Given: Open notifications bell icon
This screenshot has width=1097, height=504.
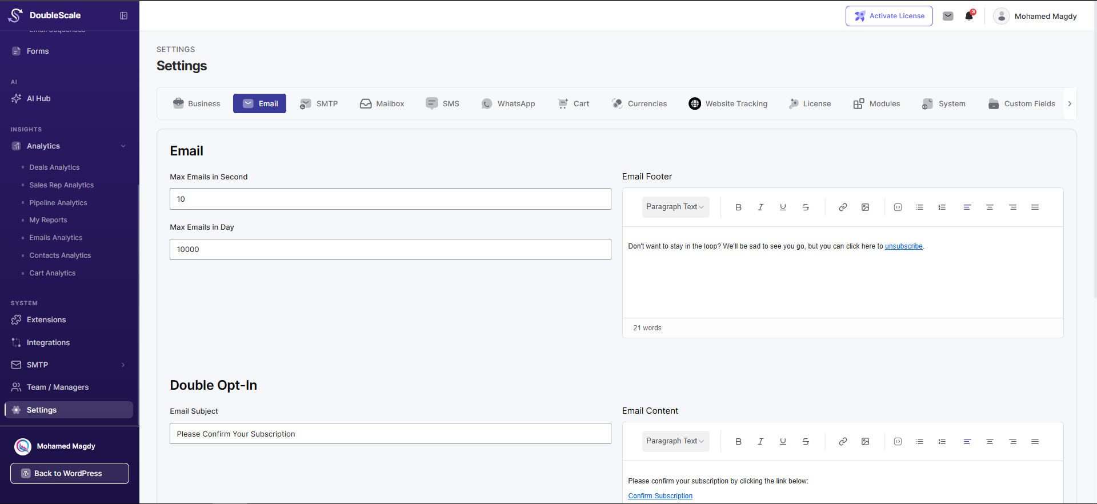Looking at the screenshot, I should click(970, 16).
